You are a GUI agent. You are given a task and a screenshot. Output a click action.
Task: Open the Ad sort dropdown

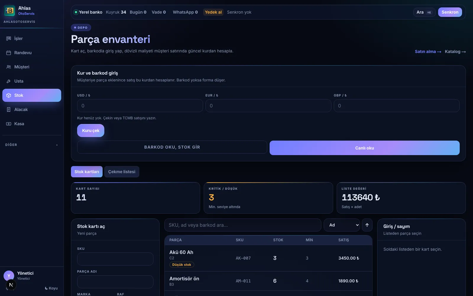[342, 225]
